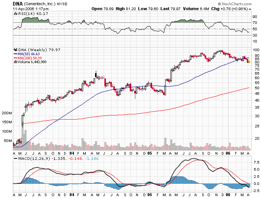Click the 200M label on the volume axis
261x198 pixels.
[x=7, y=113]
